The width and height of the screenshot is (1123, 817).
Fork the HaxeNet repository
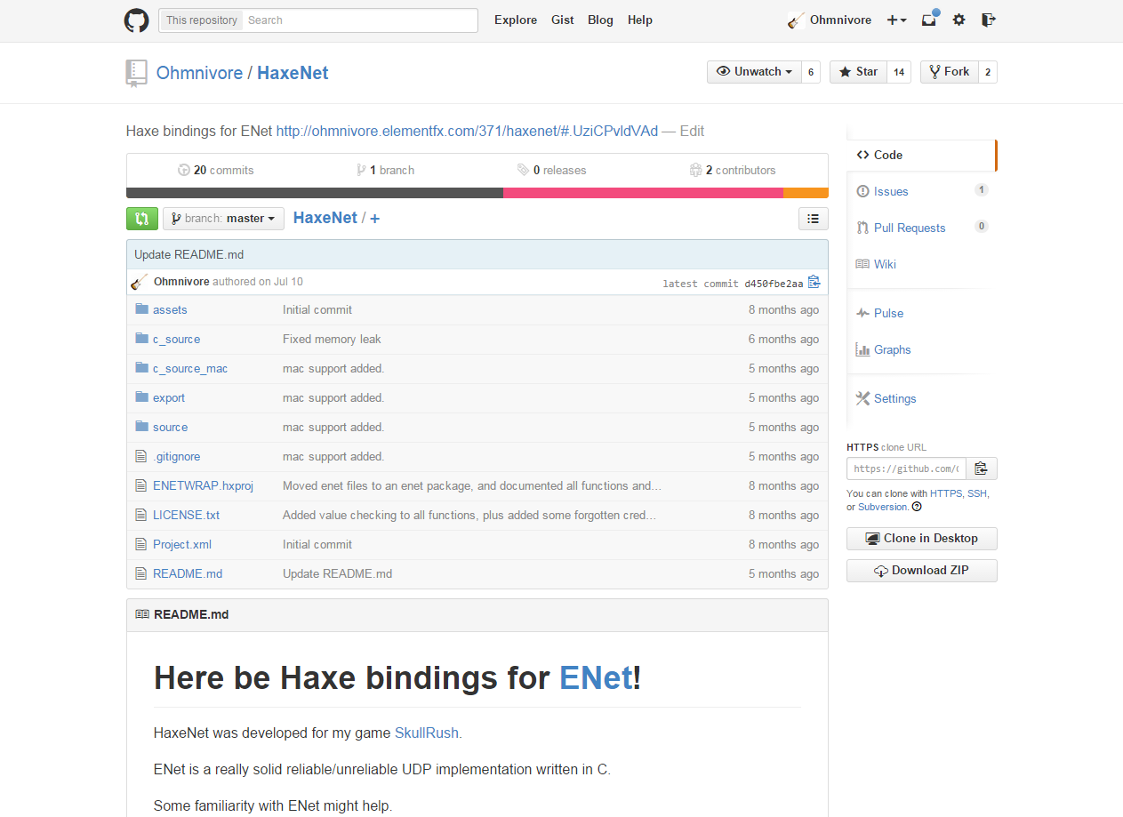[950, 72]
